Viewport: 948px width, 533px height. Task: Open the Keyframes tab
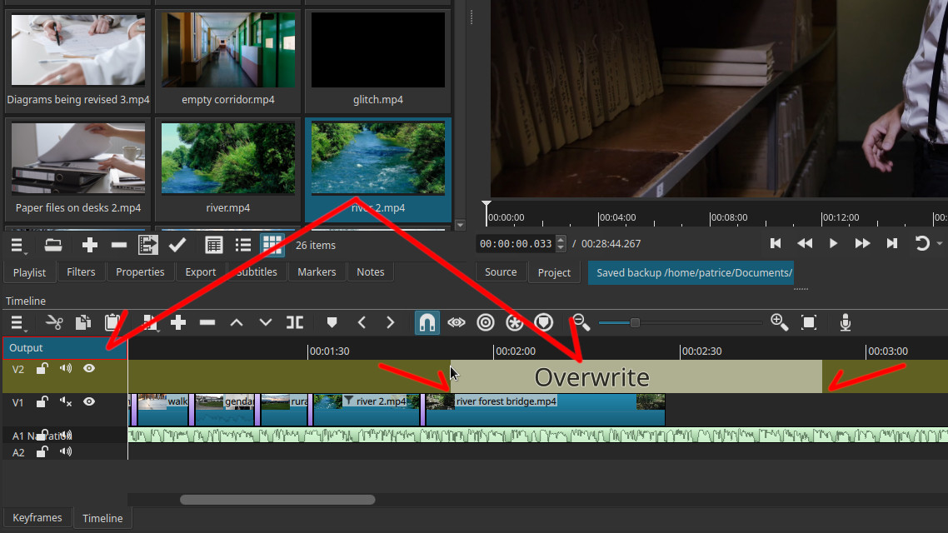[x=37, y=518]
